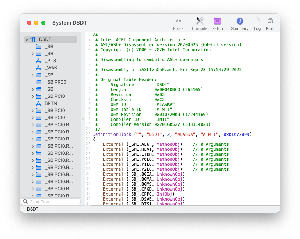Expand the _SB.PCI0 scope
300x239 pixels.
(x=32, y=96)
